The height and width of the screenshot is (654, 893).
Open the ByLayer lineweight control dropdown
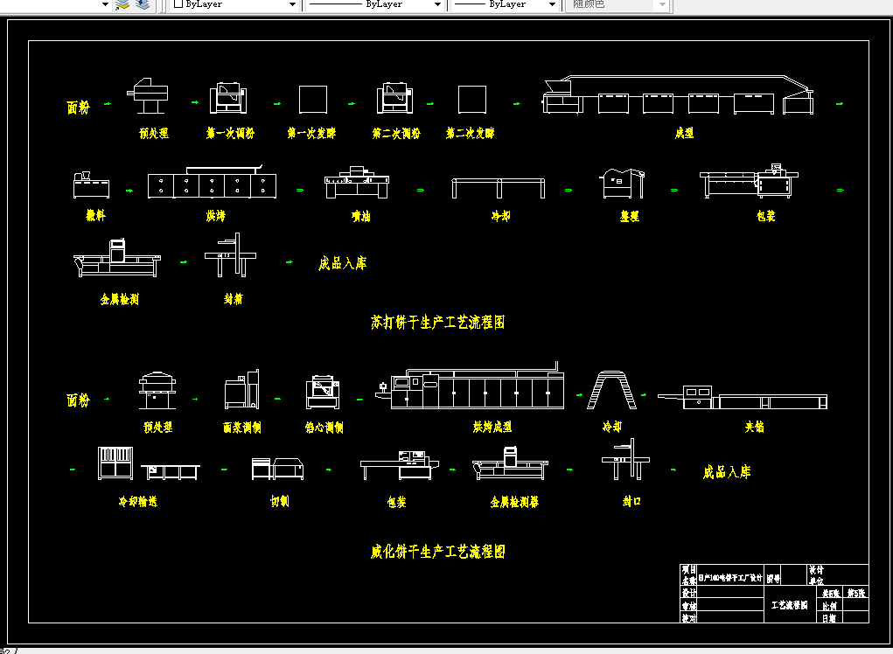tap(552, 4)
